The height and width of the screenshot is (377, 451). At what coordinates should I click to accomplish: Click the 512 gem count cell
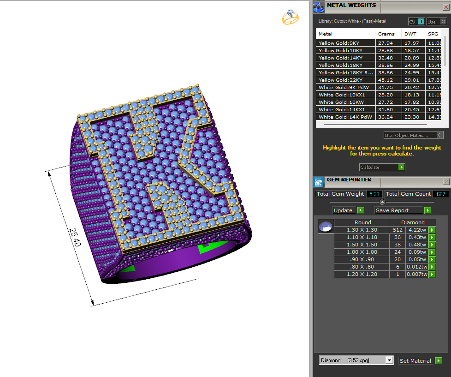pos(397,230)
